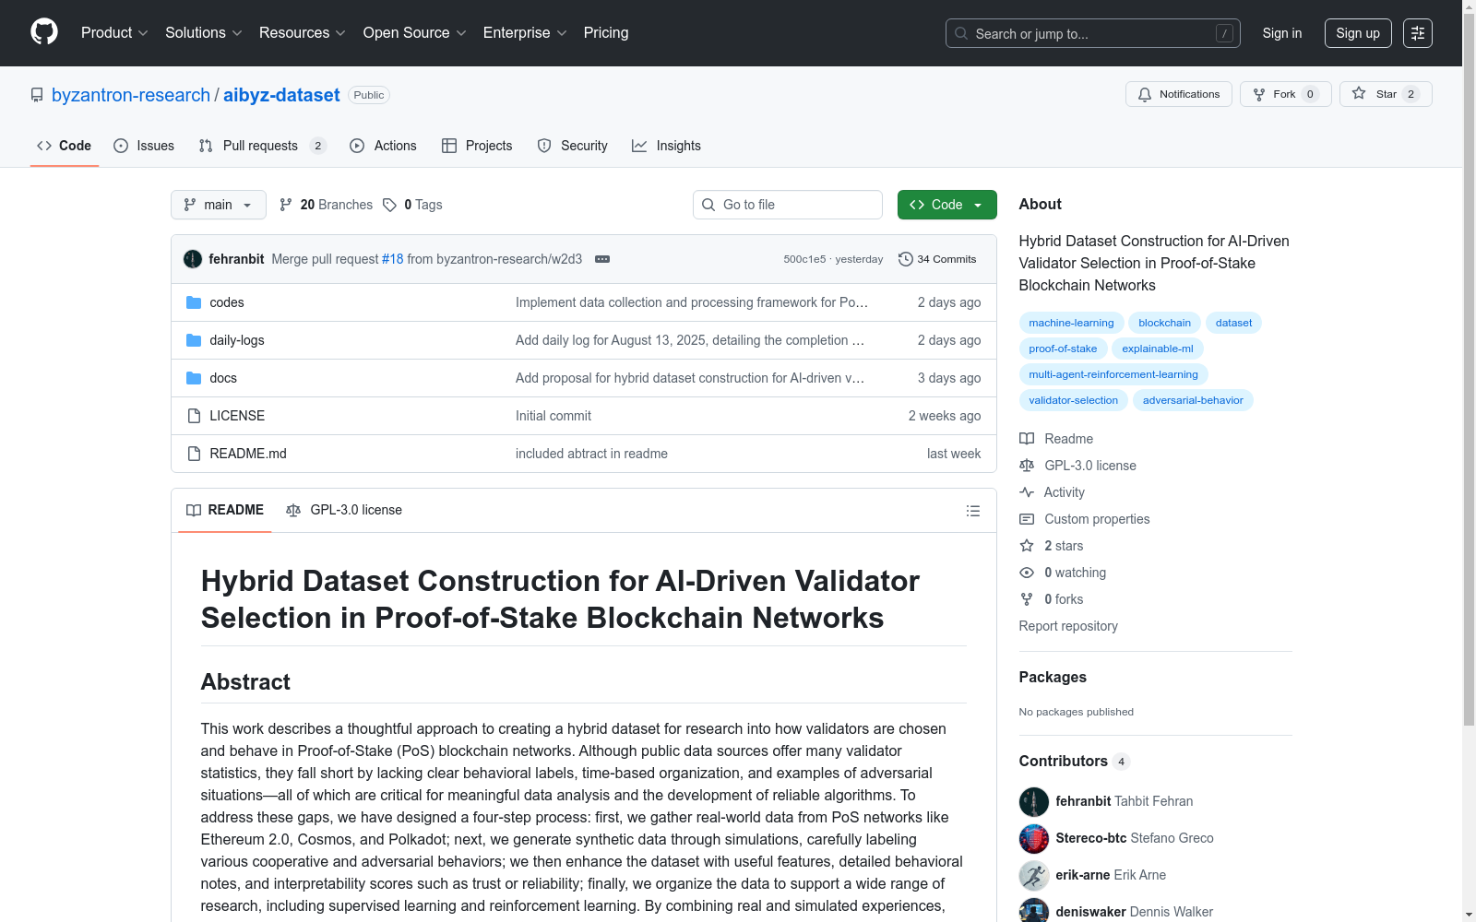Open the Insights tab
This screenshot has height=922, width=1476.
click(x=667, y=146)
